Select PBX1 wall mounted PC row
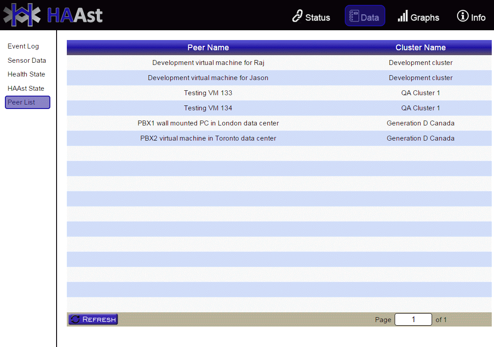This screenshot has width=494, height=347. [x=208, y=123]
